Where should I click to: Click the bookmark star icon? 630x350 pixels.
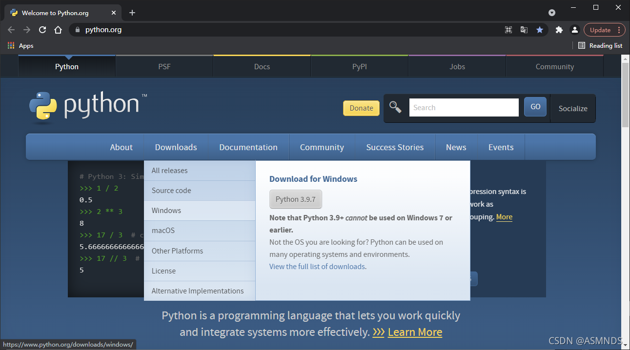pos(540,30)
